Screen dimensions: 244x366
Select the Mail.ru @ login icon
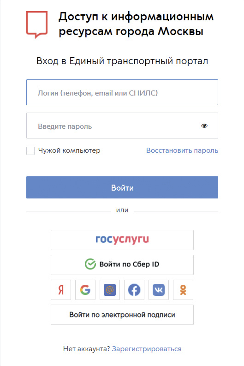[110, 290]
